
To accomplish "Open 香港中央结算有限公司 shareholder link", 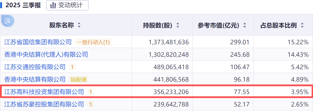I will click(35, 79).
